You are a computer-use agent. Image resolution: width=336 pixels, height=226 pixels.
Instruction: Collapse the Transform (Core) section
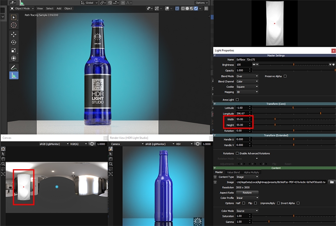tap(215, 104)
